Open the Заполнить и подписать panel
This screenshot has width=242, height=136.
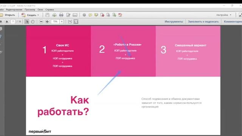203,22
